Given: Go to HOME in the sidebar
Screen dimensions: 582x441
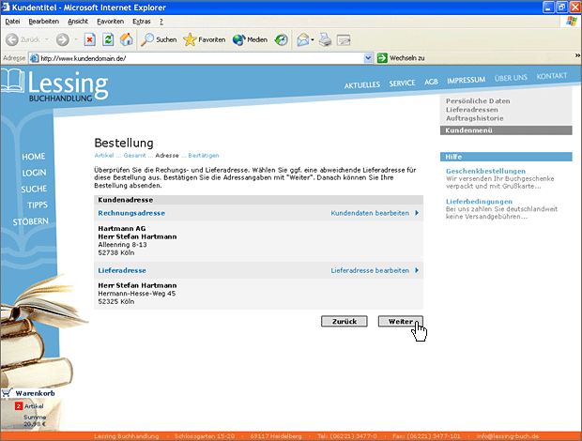Looking at the screenshot, I should (34, 157).
